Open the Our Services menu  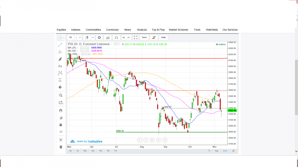(230, 30)
